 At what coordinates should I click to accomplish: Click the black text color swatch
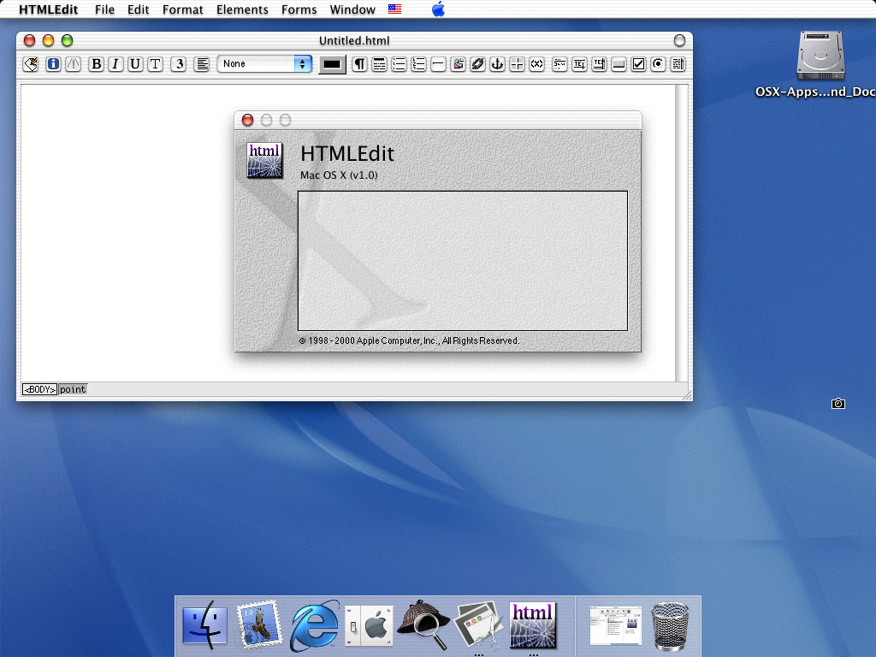pyautogui.click(x=332, y=64)
